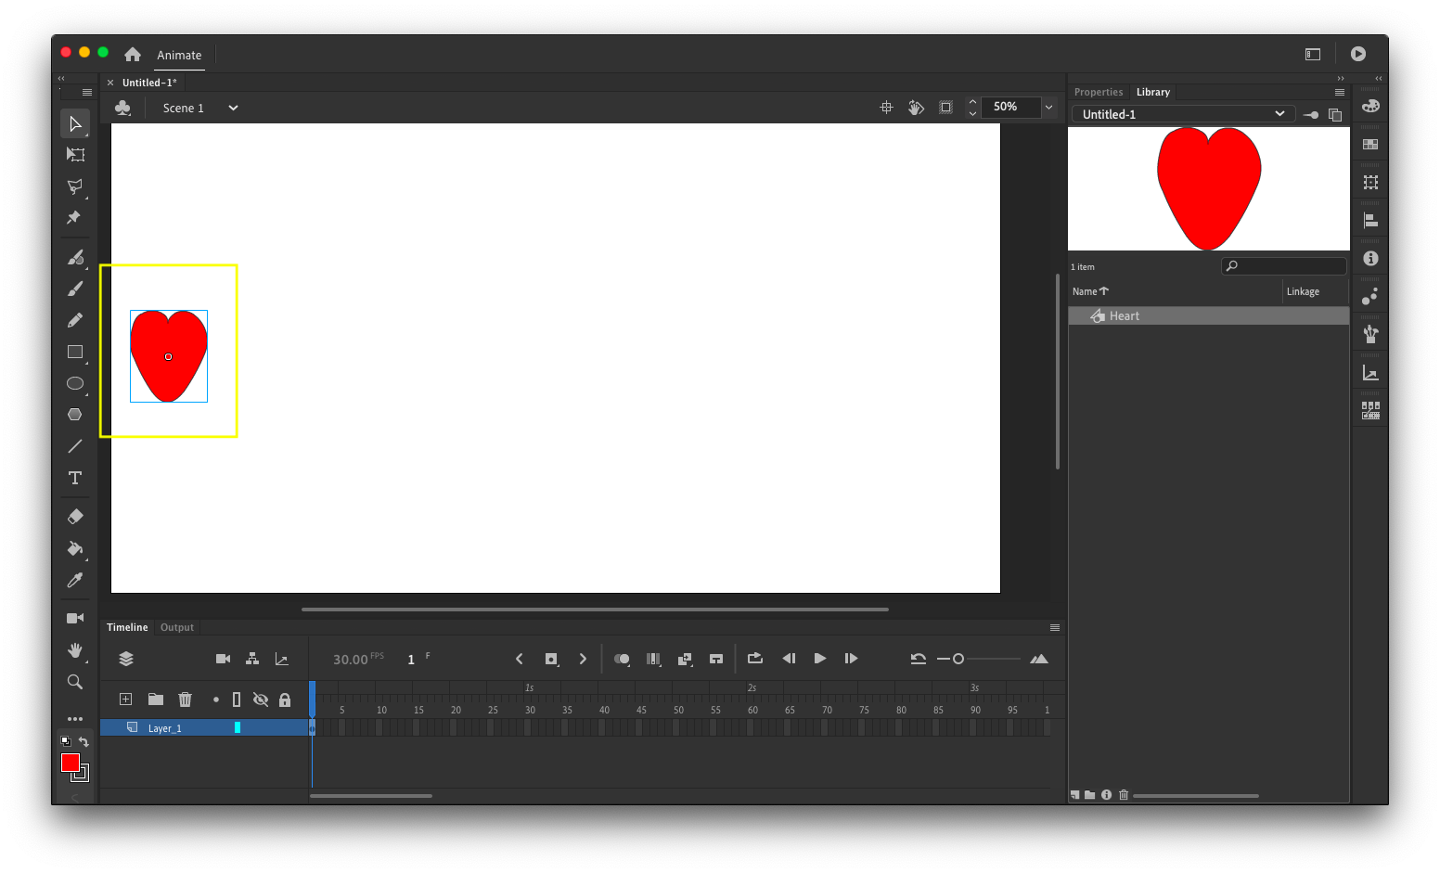Select the Paint Bucket tool
1440x873 pixels.
75,550
